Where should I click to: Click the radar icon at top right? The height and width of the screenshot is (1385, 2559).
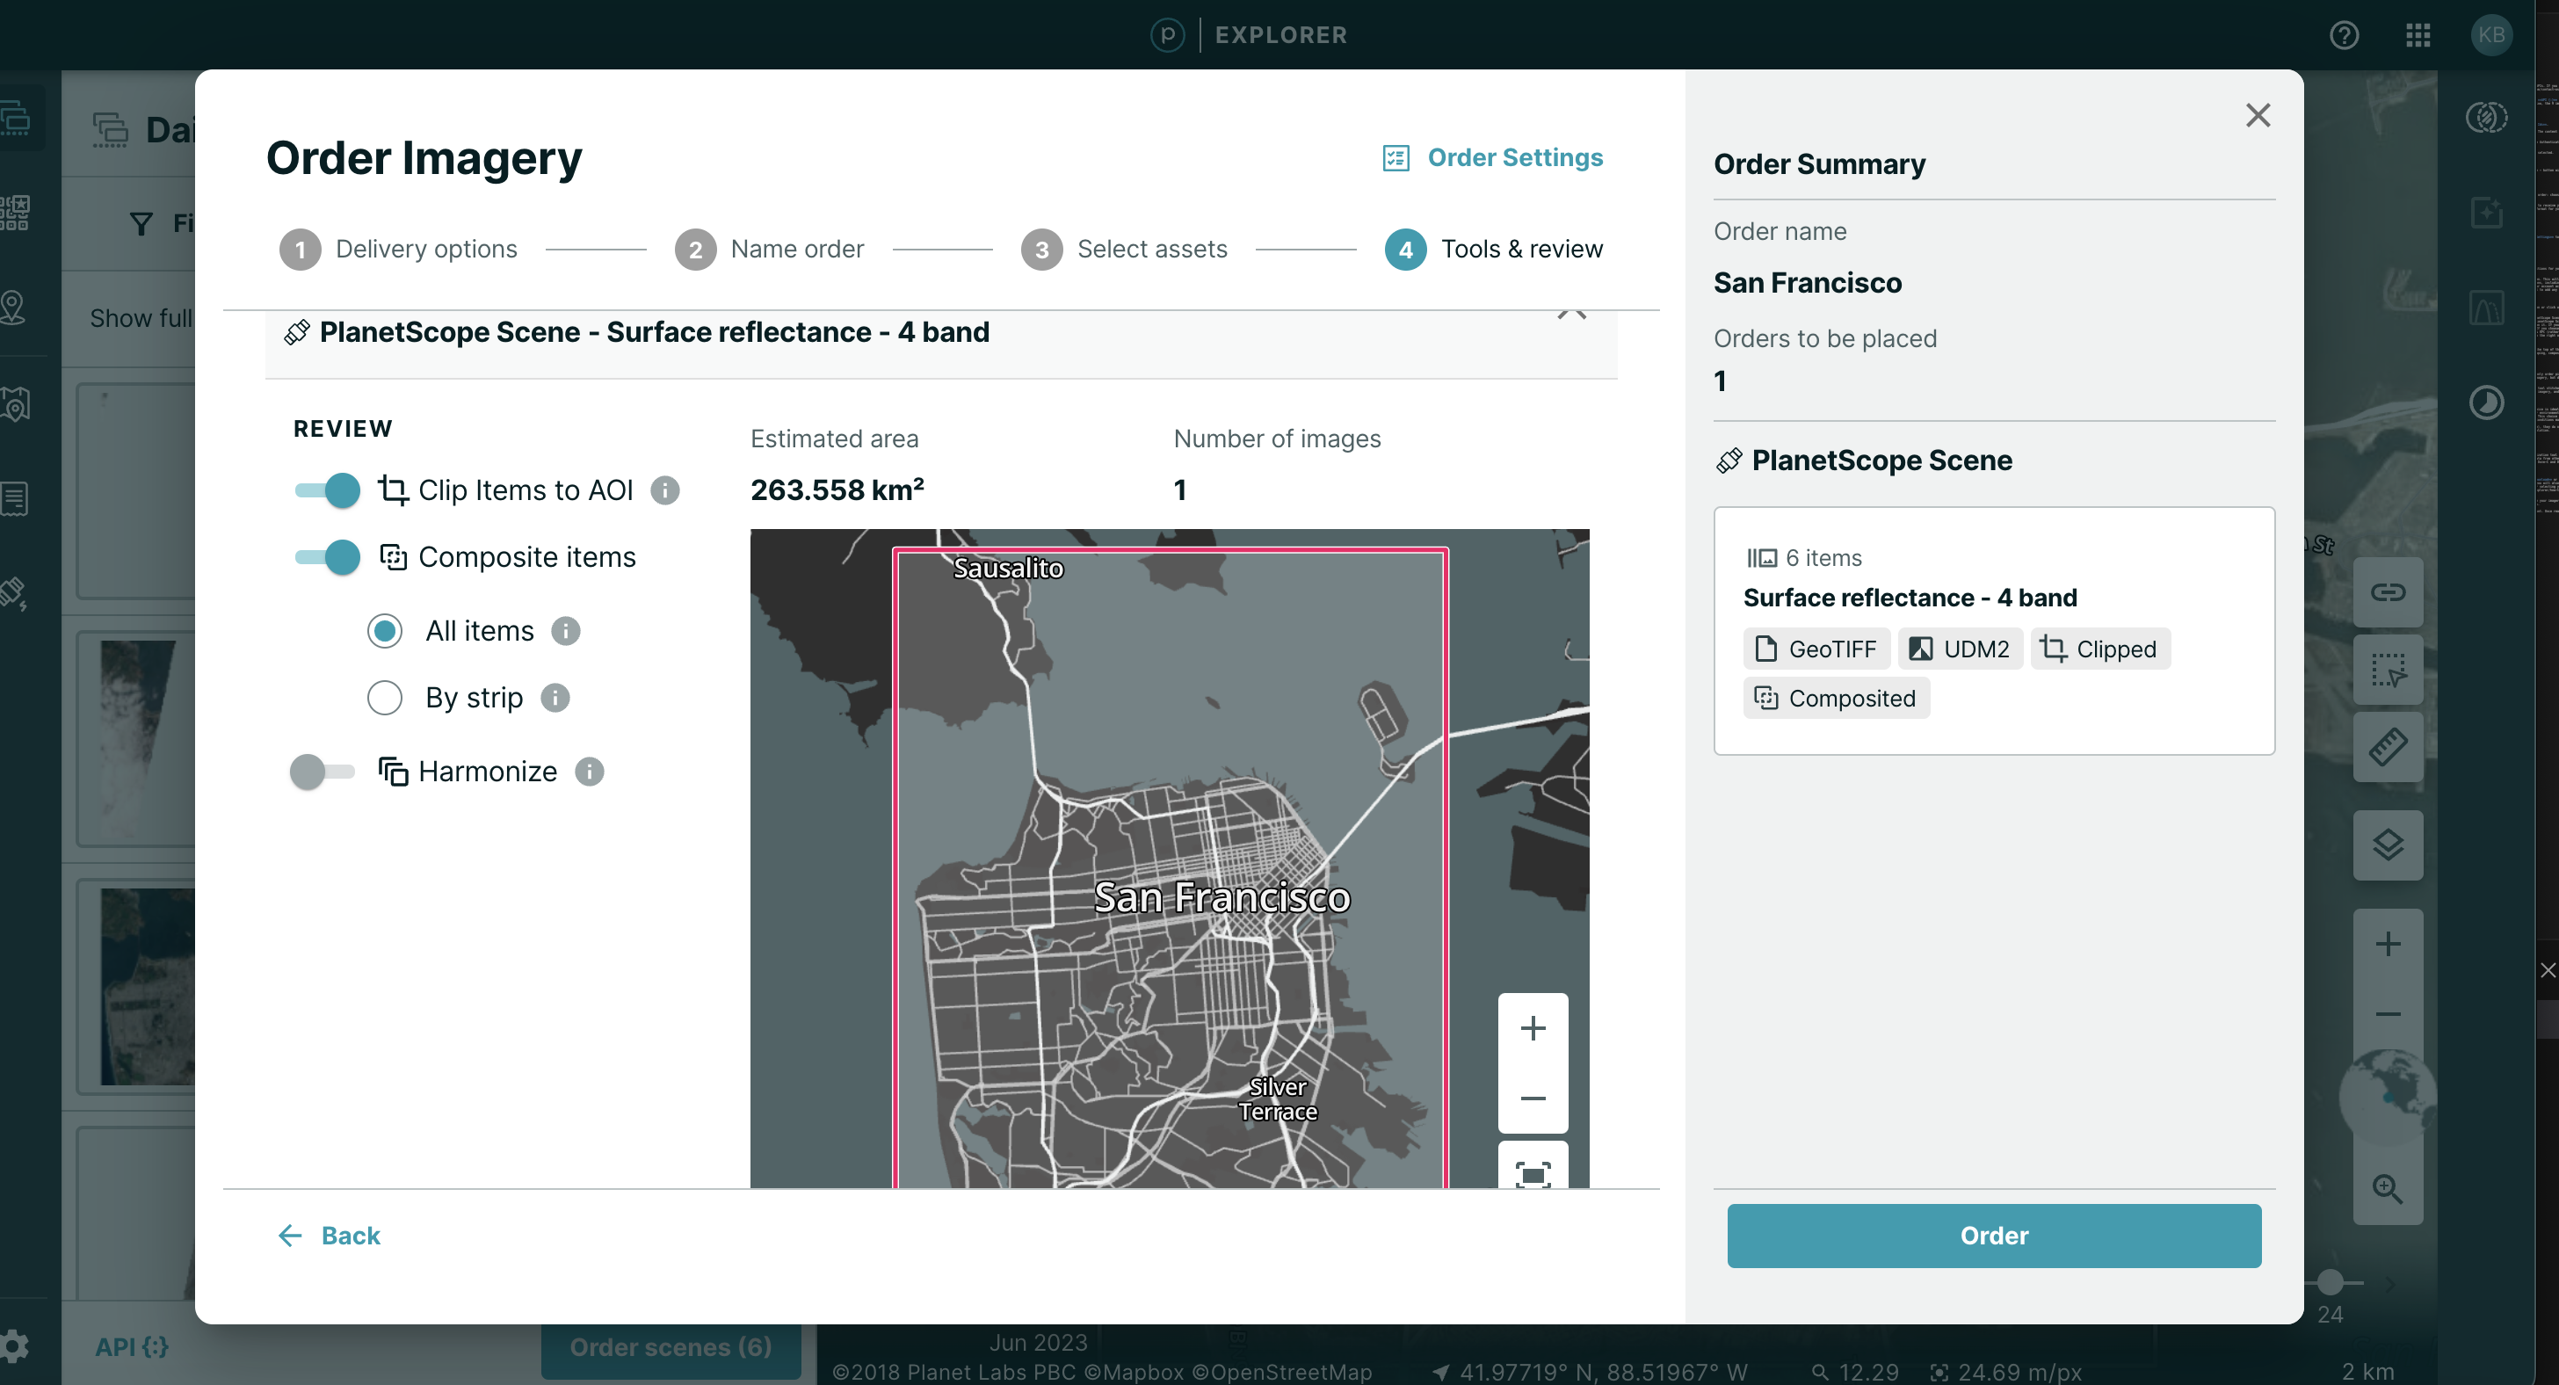(2486, 119)
